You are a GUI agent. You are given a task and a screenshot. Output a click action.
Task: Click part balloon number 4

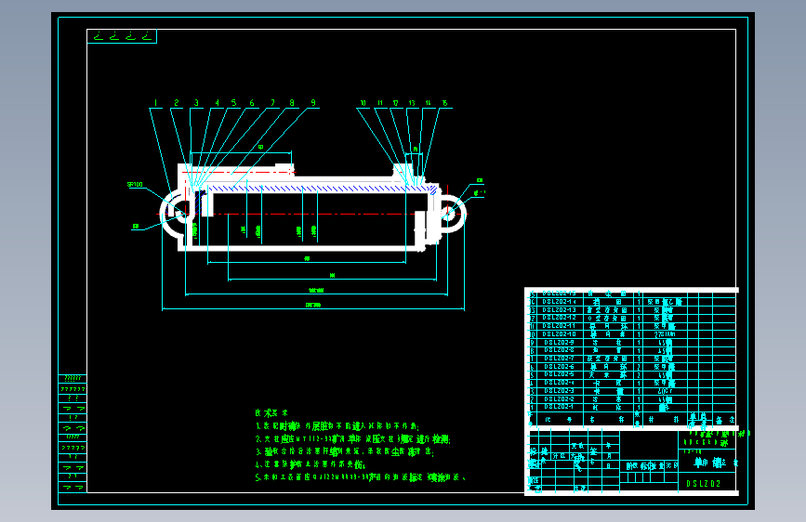(x=218, y=103)
